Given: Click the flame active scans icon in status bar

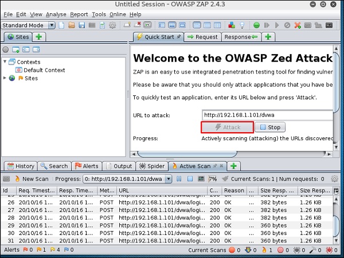Looking at the screenshot, I should pyautogui.click(x=264, y=250).
